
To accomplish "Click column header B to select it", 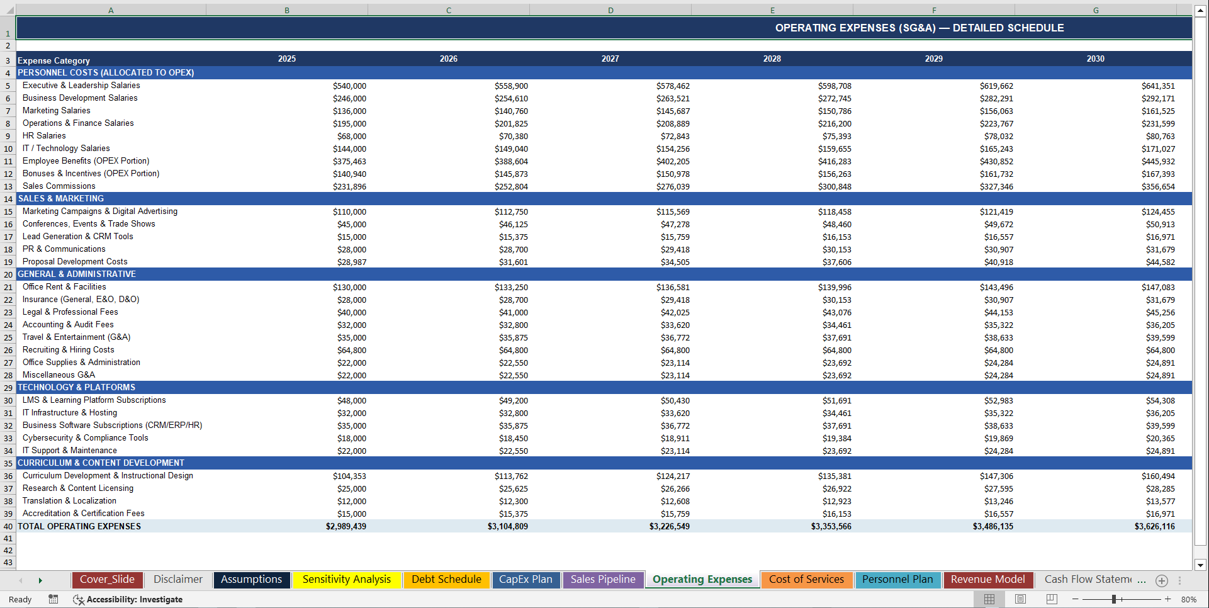I will [x=287, y=10].
